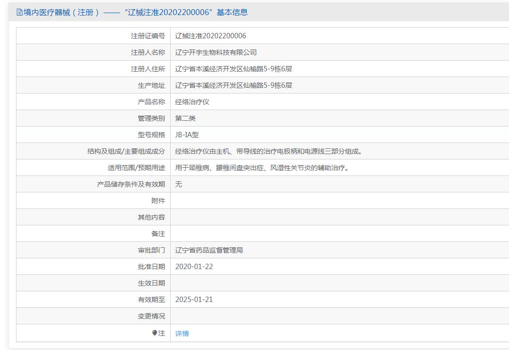Select the registration number value 辽械注准20202200006

pos(211,36)
